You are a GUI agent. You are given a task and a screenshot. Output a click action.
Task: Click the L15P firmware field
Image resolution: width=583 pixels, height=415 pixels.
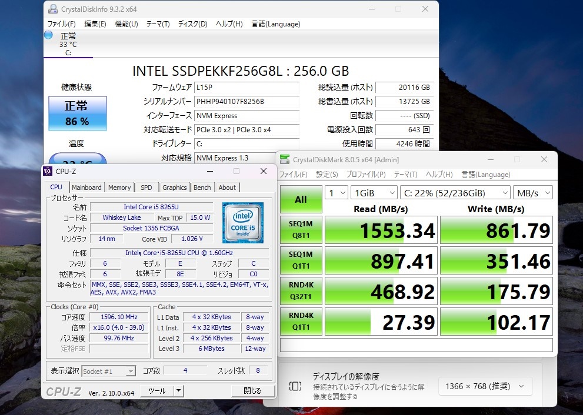click(247, 88)
